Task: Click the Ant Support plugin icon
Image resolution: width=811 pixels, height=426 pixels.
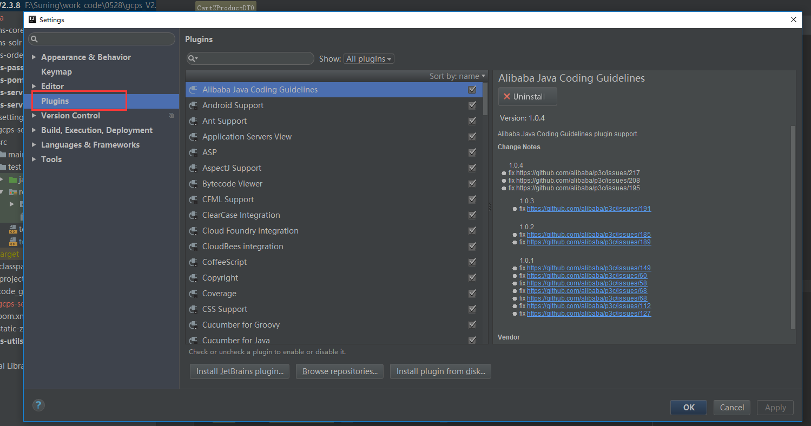Action: pos(193,121)
